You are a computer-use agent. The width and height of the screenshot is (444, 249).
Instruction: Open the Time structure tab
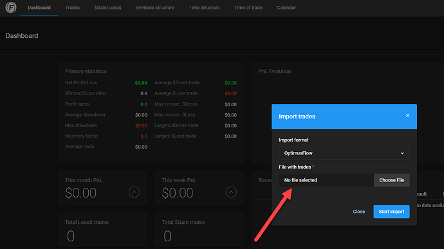point(204,8)
